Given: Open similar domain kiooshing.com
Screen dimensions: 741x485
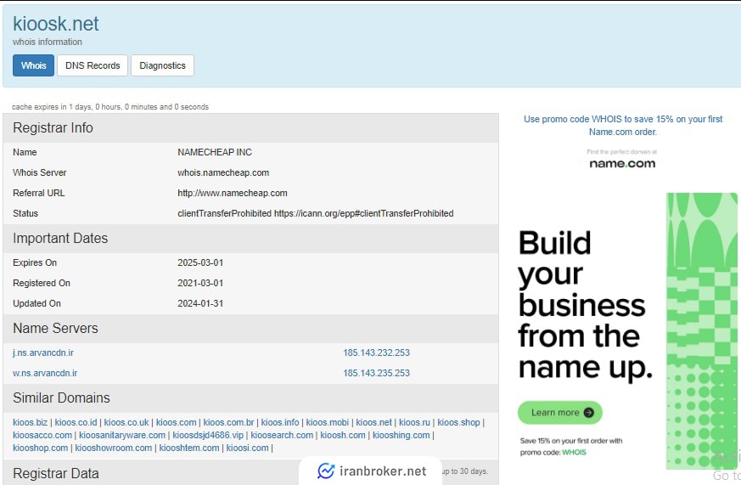Looking at the screenshot, I should click(401, 435).
